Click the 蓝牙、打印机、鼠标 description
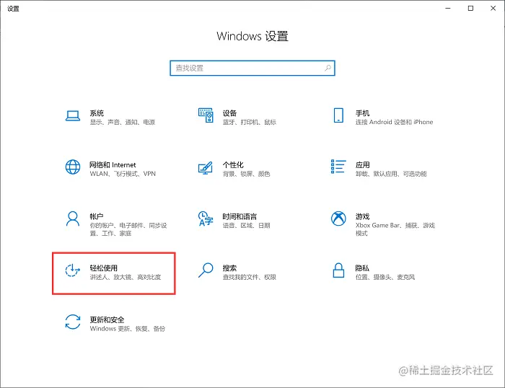This screenshot has width=505, height=388. 250,122
